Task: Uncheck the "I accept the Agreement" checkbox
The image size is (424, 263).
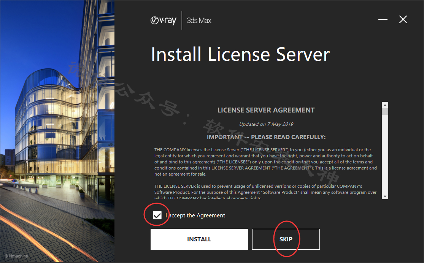Action: click(157, 215)
